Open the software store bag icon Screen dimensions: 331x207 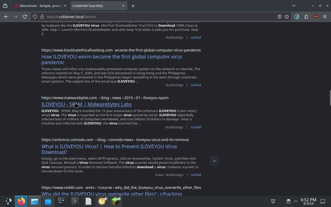48,201
